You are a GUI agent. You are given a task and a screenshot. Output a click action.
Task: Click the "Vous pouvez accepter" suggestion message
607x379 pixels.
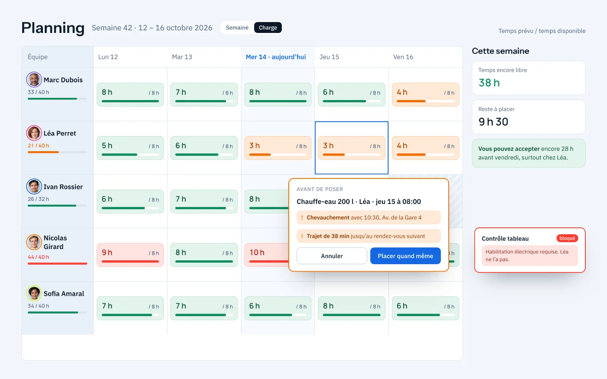(529, 153)
